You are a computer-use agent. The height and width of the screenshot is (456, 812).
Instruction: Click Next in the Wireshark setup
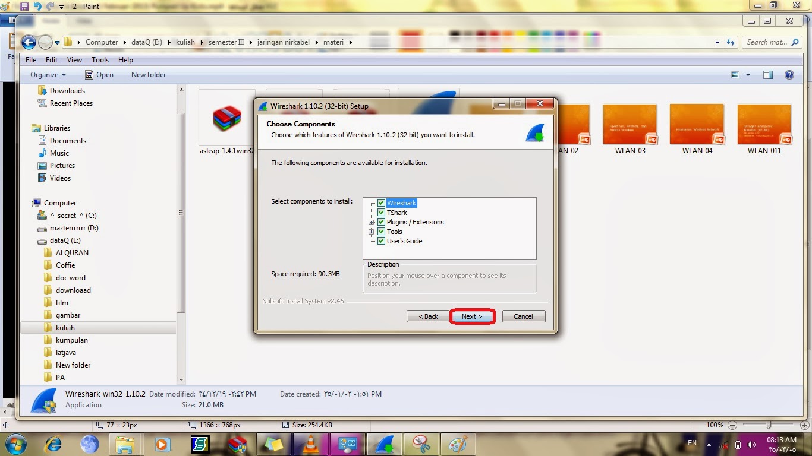[472, 316]
